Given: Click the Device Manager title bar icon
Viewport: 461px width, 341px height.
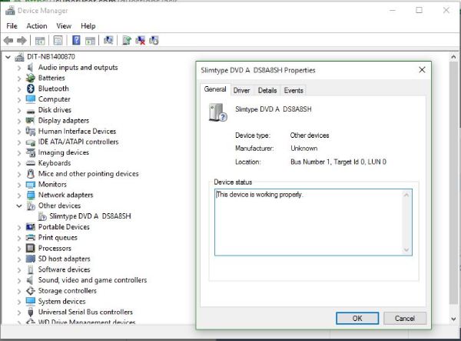Looking at the screenshot, I should 10,10.
